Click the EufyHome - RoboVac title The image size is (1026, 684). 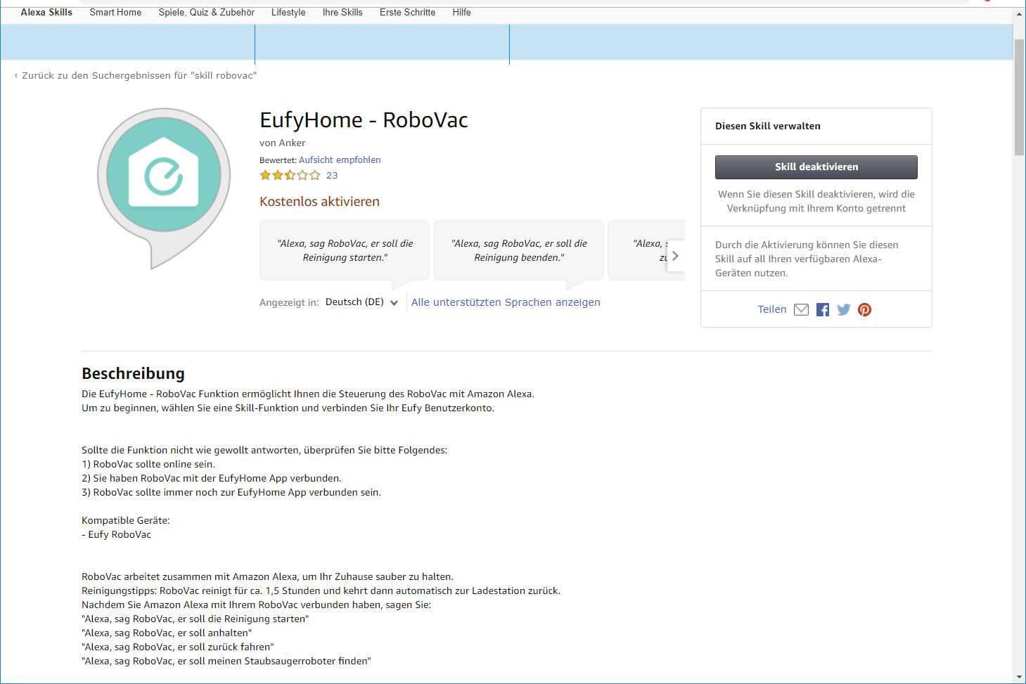[364, 120]
